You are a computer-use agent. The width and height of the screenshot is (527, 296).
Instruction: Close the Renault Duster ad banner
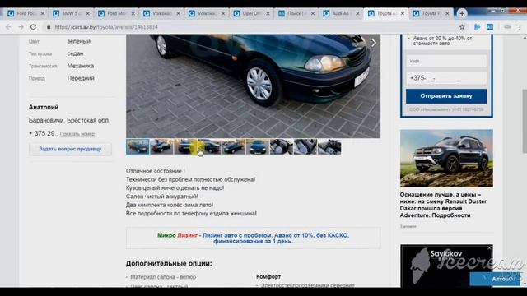click(489, 247)
